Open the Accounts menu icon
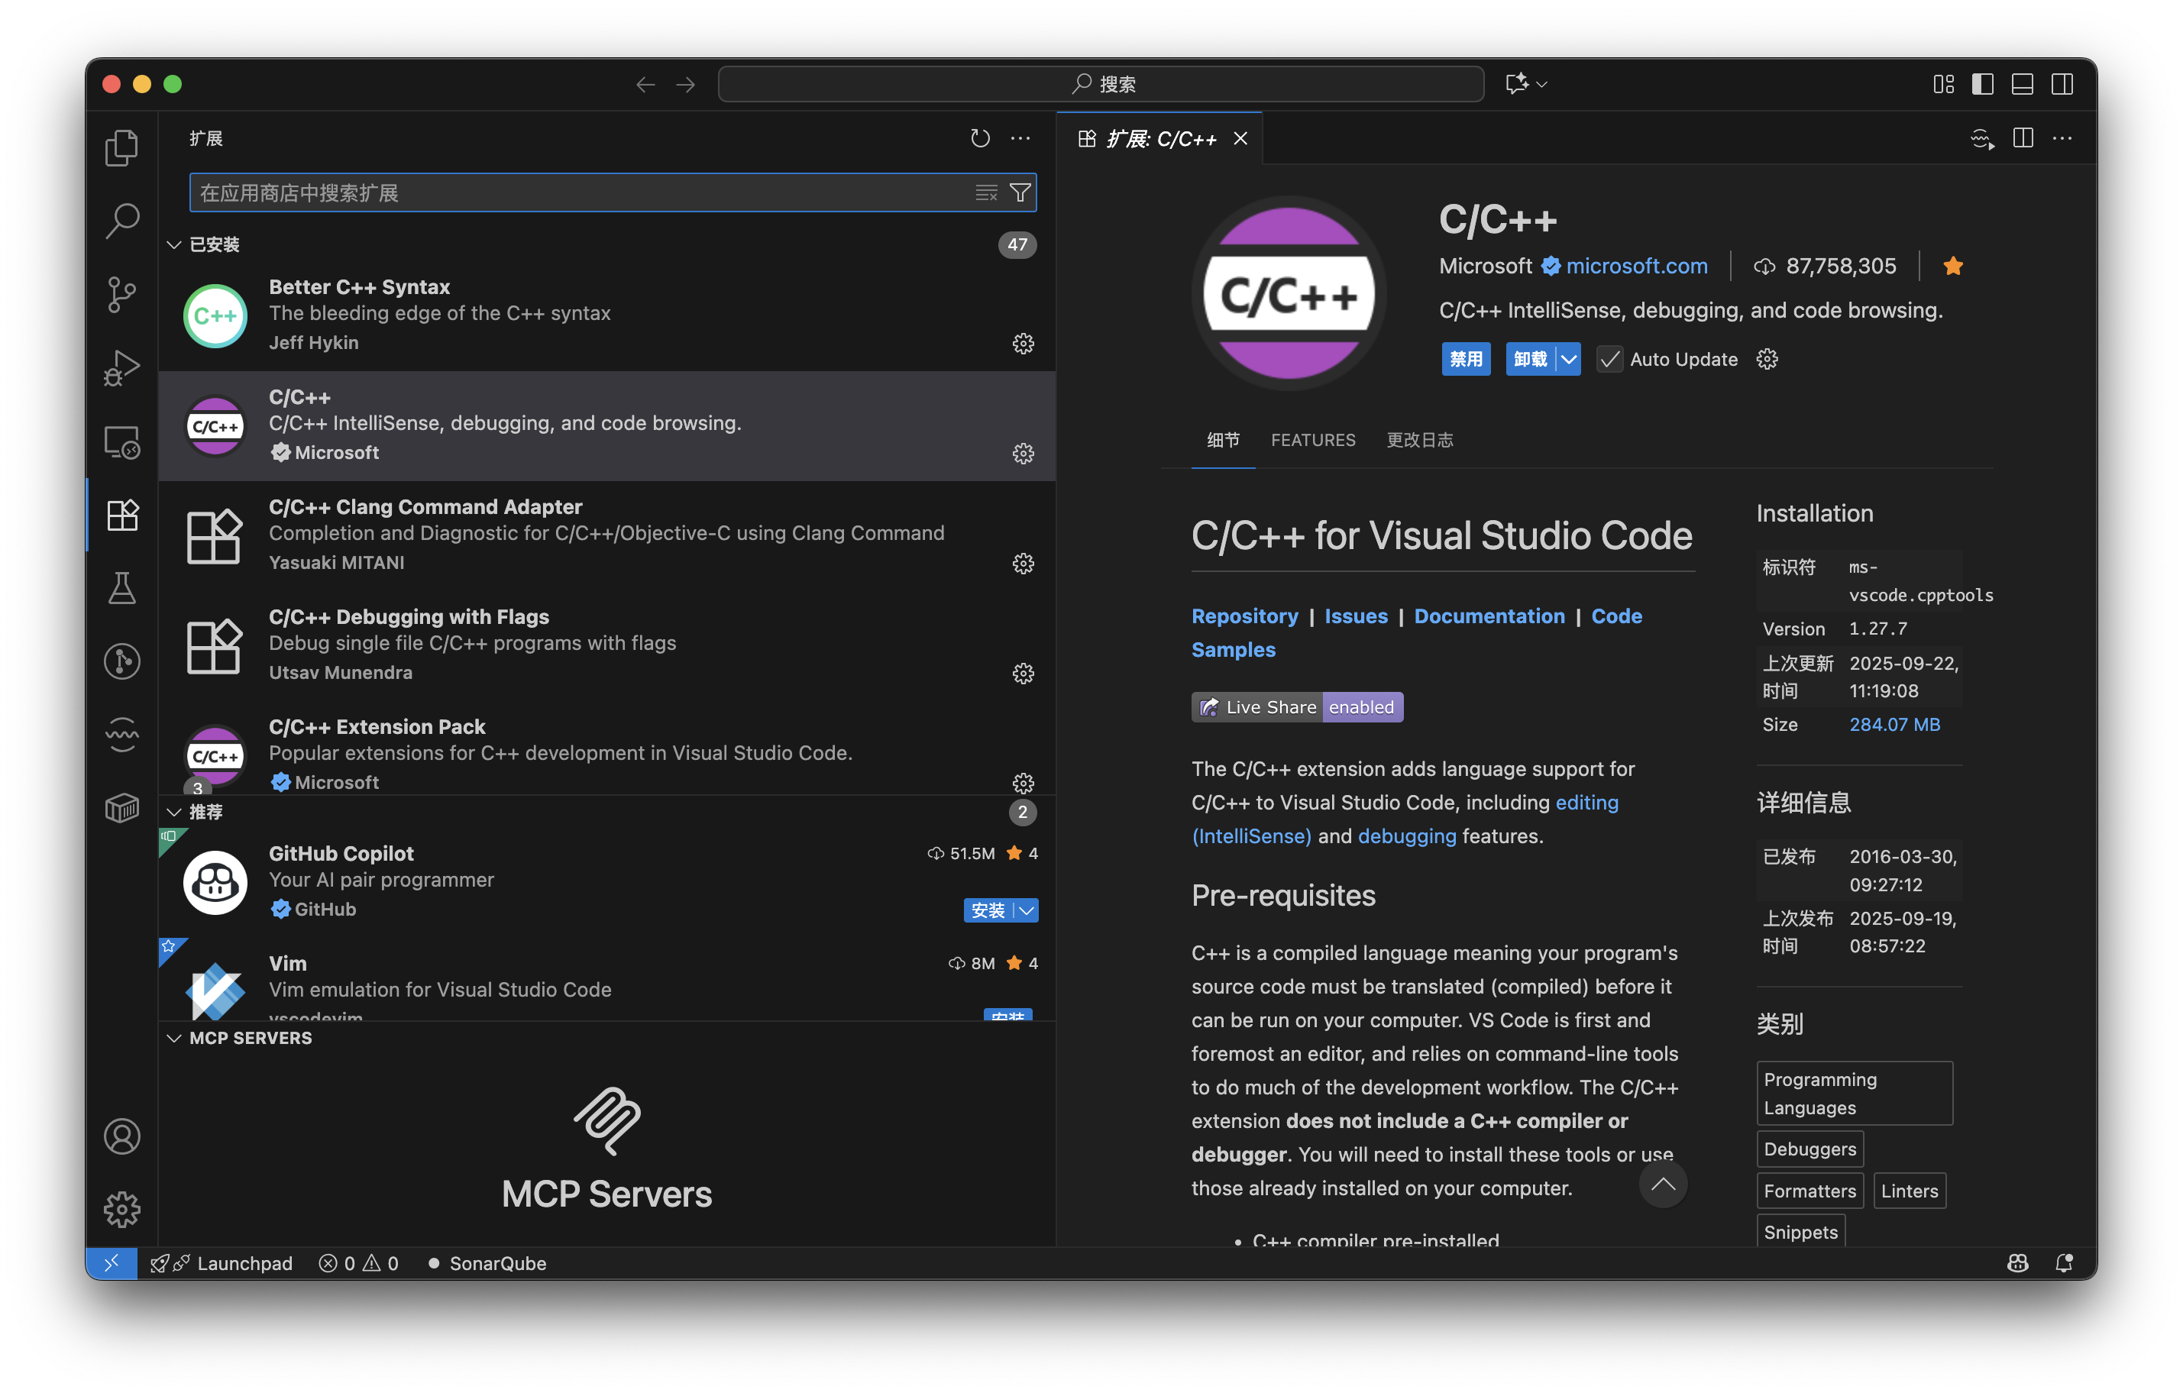The height and width of the screenshot is (1393, 2183). pos(121,1136)
